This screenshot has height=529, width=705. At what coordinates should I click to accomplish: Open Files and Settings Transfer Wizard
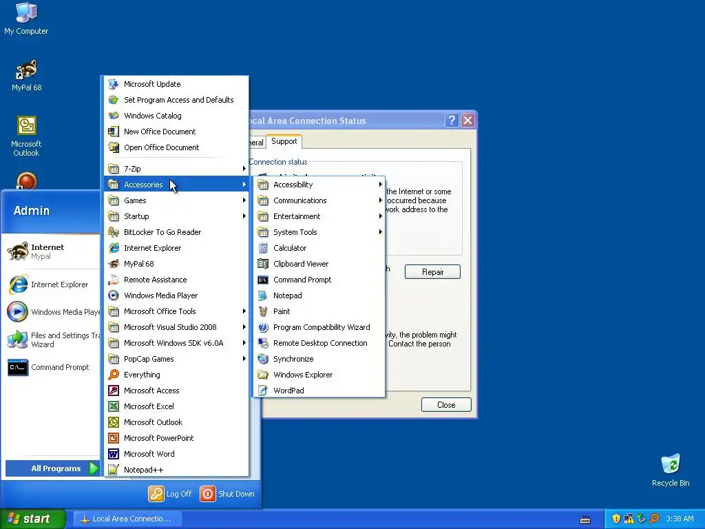coord(51,340)
